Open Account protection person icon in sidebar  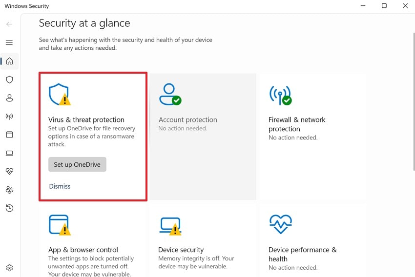[10, 98]
